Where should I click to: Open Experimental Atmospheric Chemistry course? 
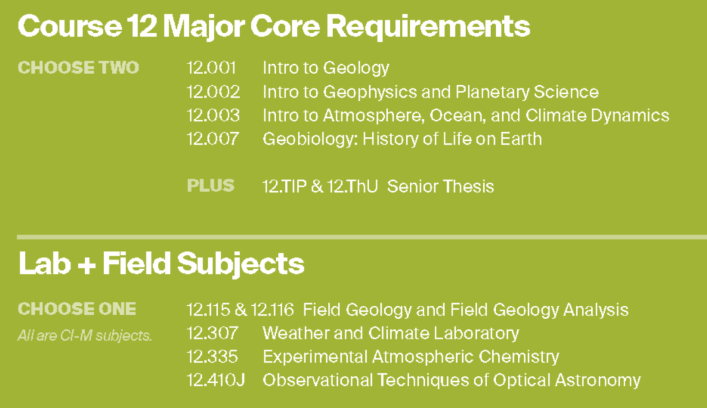(410, 357)
